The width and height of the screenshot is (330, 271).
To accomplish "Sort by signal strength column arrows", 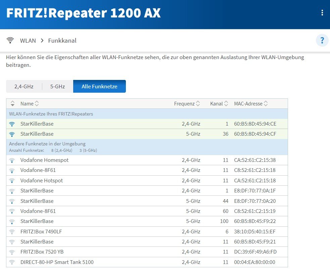I will tap(13, 103).
